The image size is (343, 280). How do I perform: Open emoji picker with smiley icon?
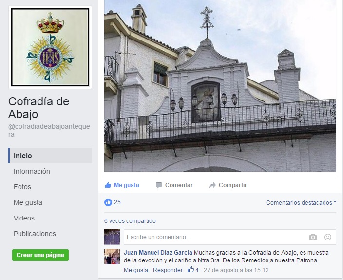coord(328,237)
